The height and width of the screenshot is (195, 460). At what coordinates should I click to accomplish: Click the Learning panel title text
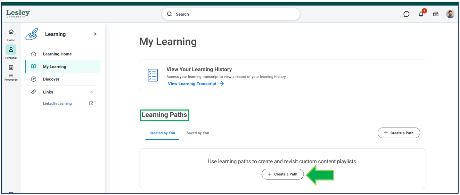55,34
